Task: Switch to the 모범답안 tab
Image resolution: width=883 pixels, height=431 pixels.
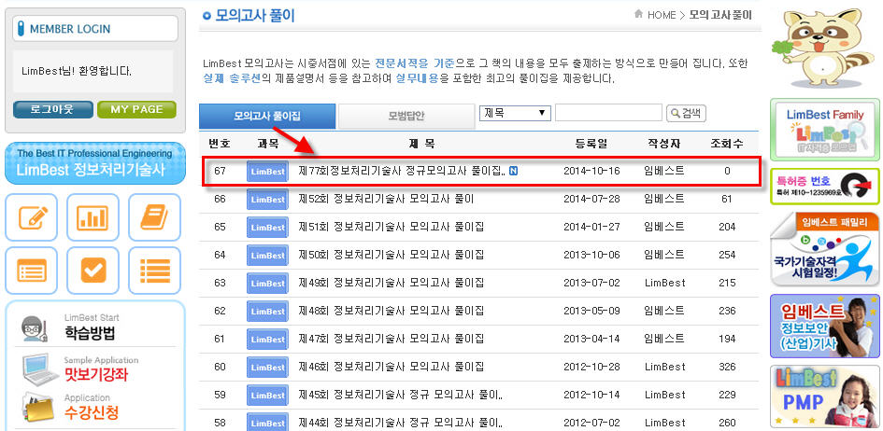Action: tap(406, 117)
